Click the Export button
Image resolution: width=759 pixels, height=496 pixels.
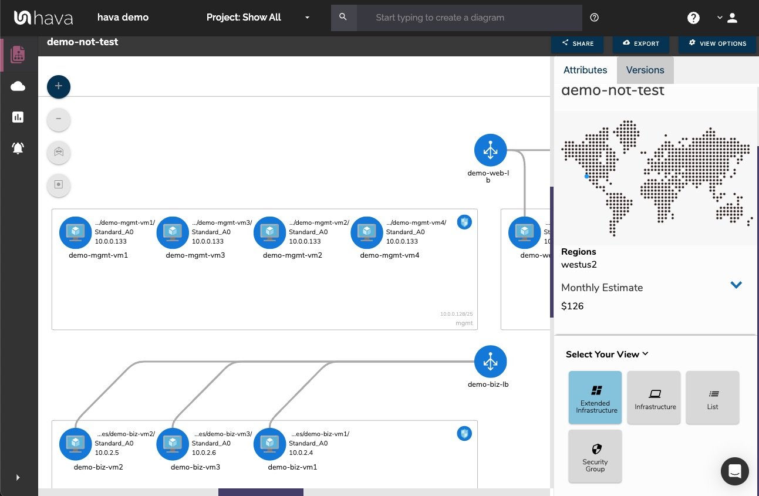click(641, 43)
